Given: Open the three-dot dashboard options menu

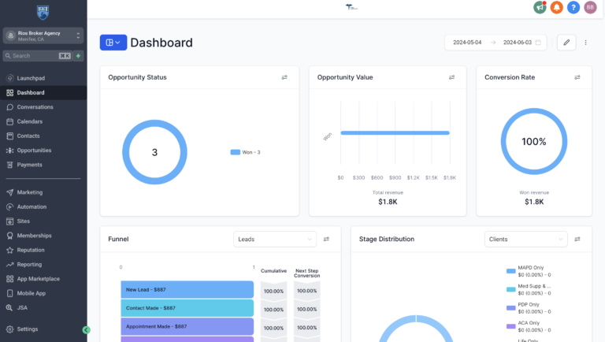Looking at the screenshot, I should pyautogui.click(x=585, y=43).
